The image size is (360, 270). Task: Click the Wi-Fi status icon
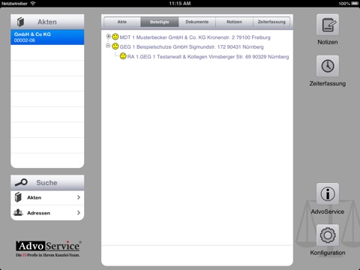pos(33,4)
